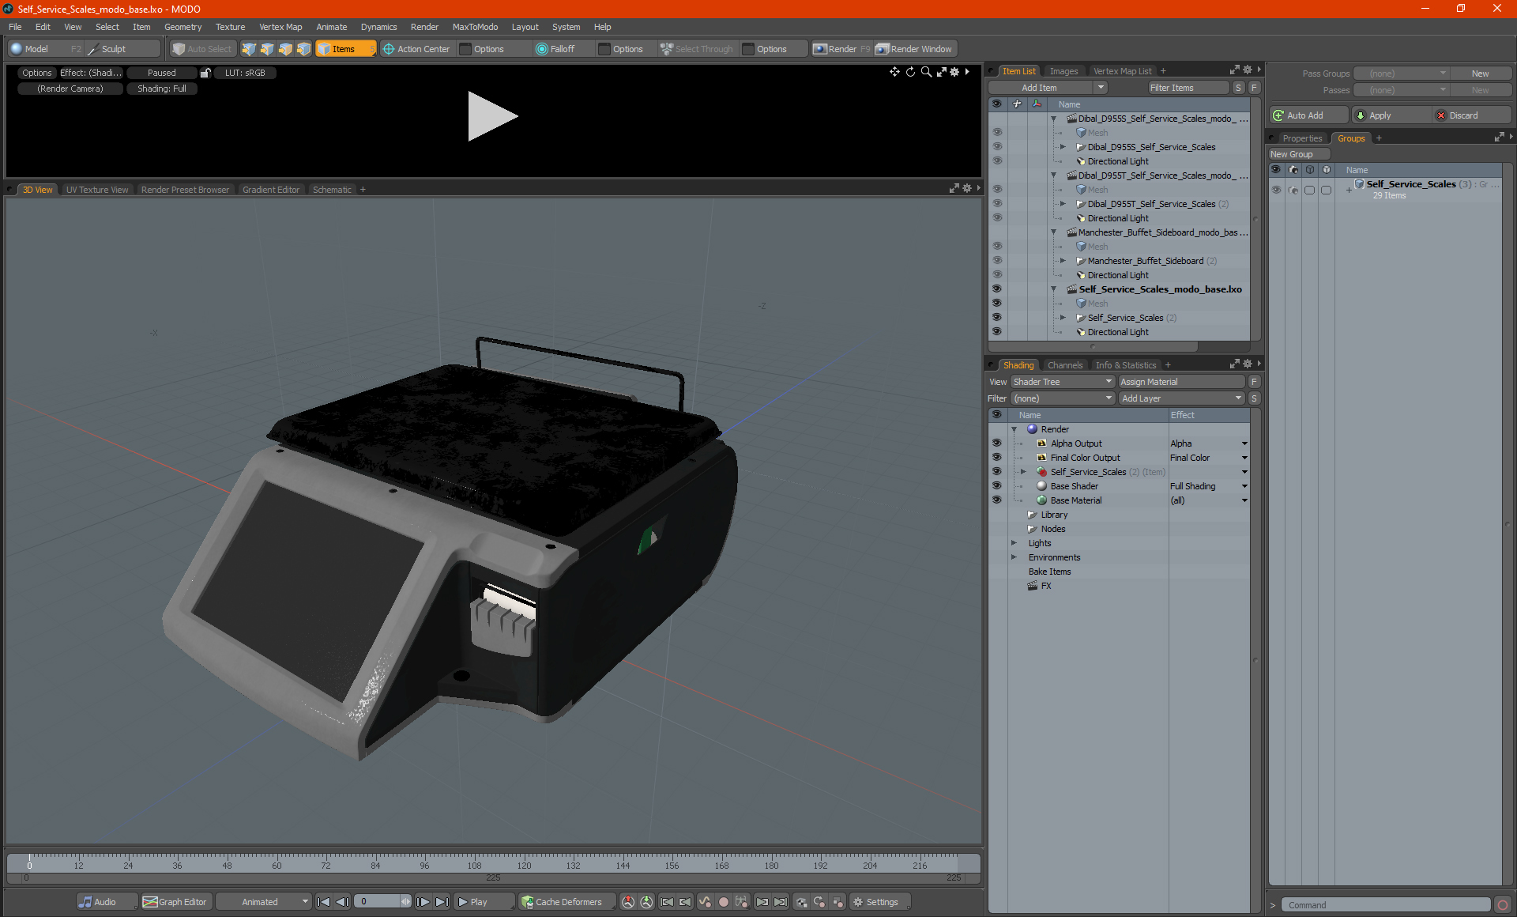Screen dimensions: 1517x917
Task: Step to next frame
Action: [423, 902]
